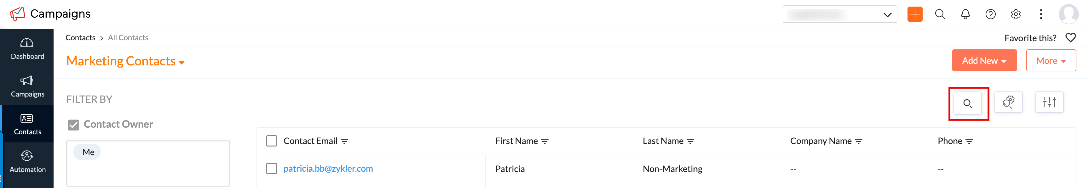Viewport: 1089px width, 188px height.
Task: Check the patricia.bb@zykler.com row checkbox
Action: click(271, 169)
